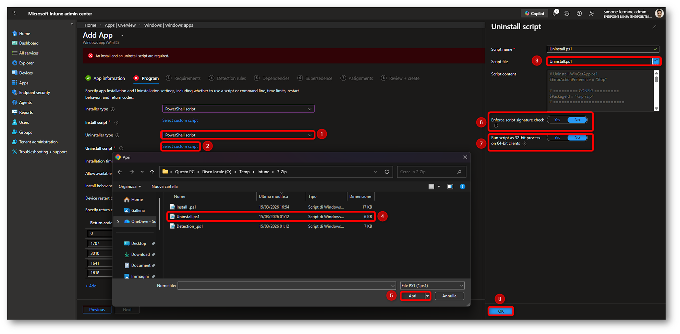The height and width of the screenshot is (334, 680).
Task: Go up one folder level in dialog
Action: [152, 172]
